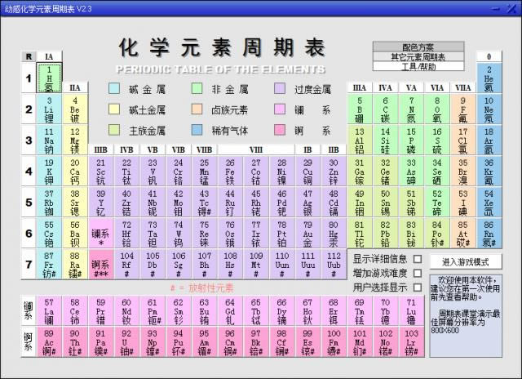Enable the 显示详细信息 checkbox

pos(418,259)
